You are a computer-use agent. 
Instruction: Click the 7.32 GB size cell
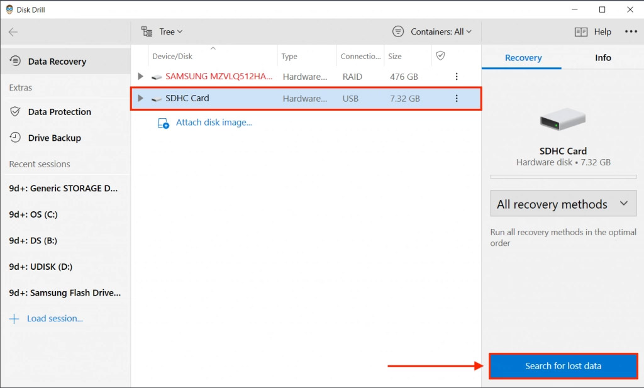tap(404, 99)
